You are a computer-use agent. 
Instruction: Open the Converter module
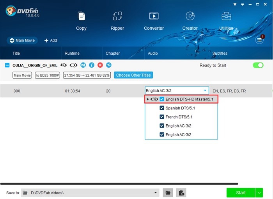click(154, 20)
